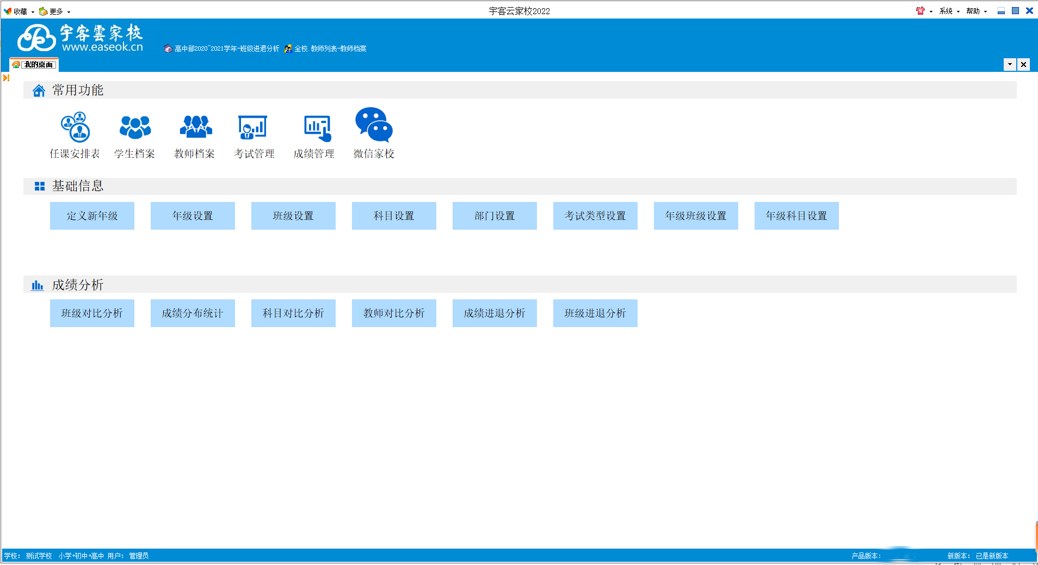Click the 定义新年级 button

pos(92,216)
